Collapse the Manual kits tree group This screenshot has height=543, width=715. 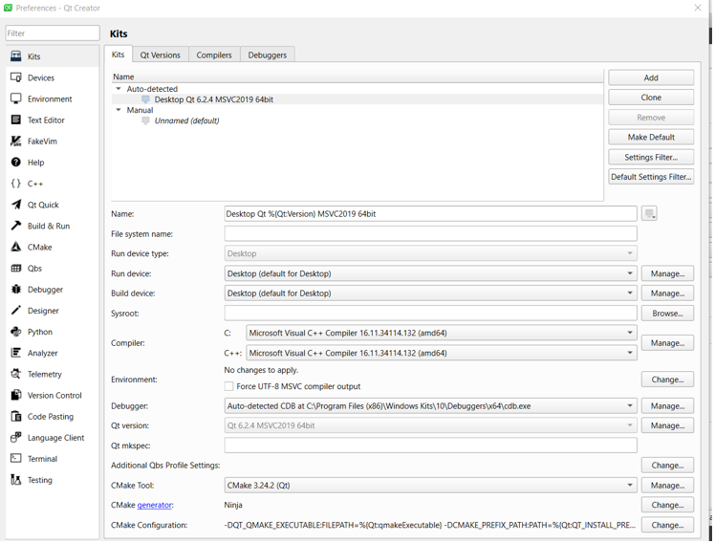tap(119, 110)
